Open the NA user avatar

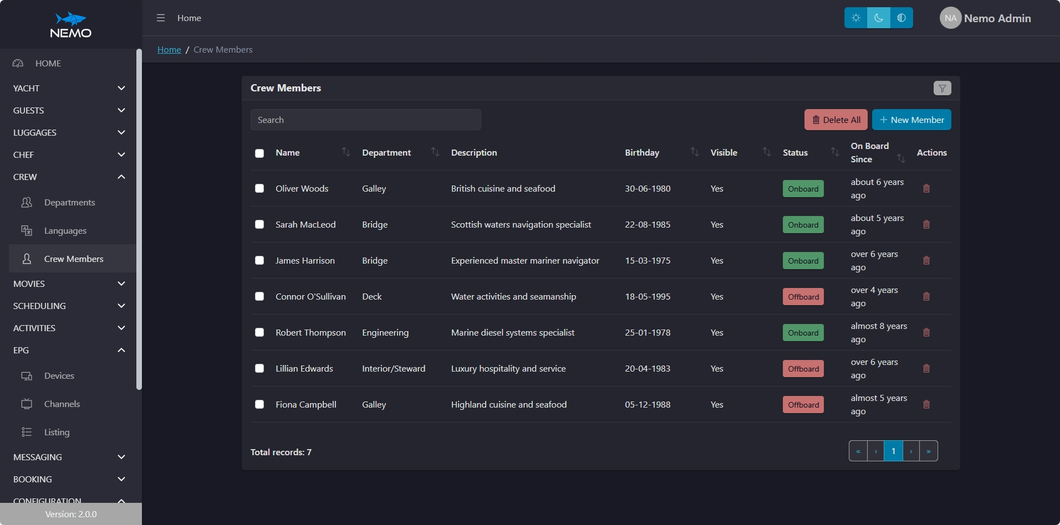point(950,18)
